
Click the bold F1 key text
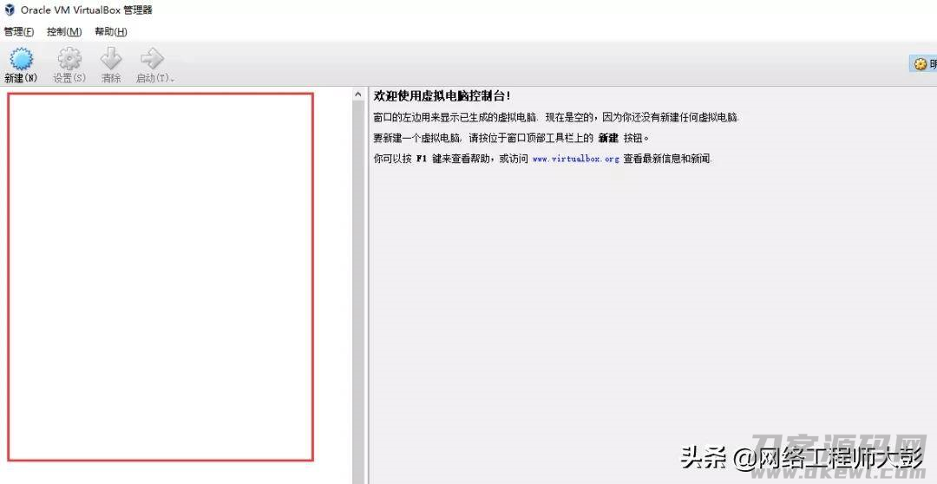pos(422,160)
